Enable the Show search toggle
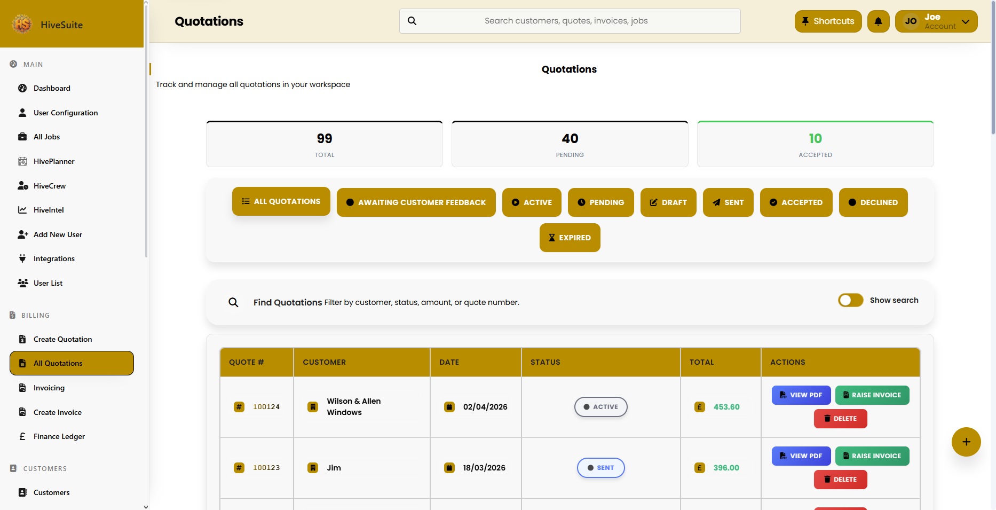This screenshot has width=996, height=510. tap(850, 300)
